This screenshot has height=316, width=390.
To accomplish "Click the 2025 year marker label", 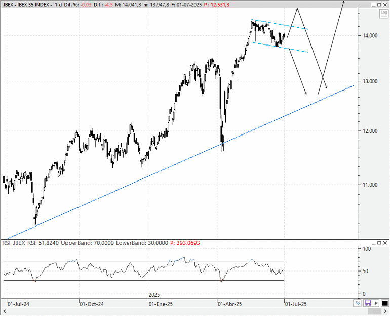I will [x=154, y=295].
